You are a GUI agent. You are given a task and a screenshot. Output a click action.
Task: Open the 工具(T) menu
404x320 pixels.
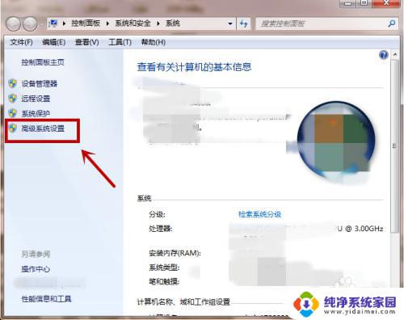click(x=120, y=42)
